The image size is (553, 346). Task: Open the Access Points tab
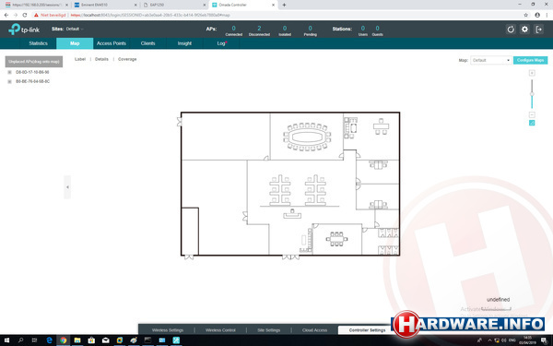112,43
